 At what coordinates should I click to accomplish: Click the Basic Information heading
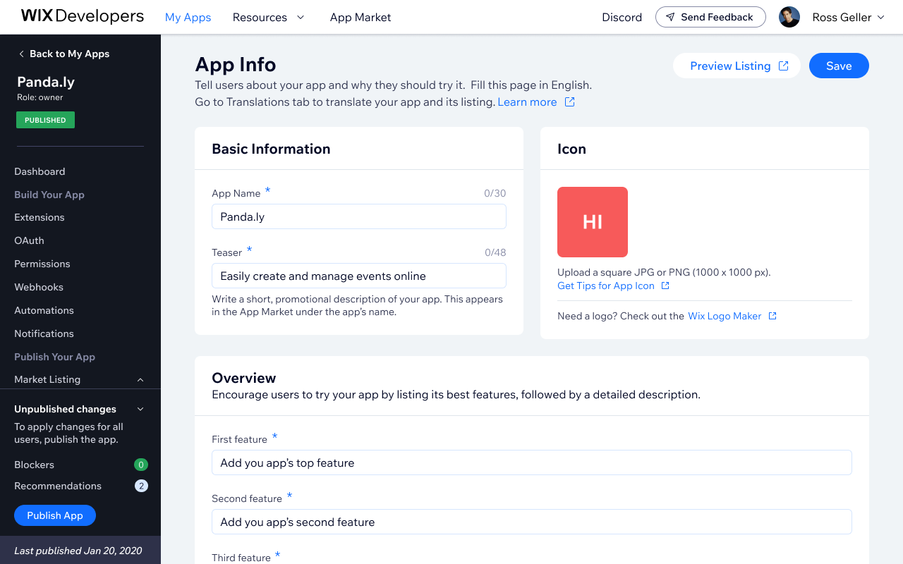click(x=271, y=149)
